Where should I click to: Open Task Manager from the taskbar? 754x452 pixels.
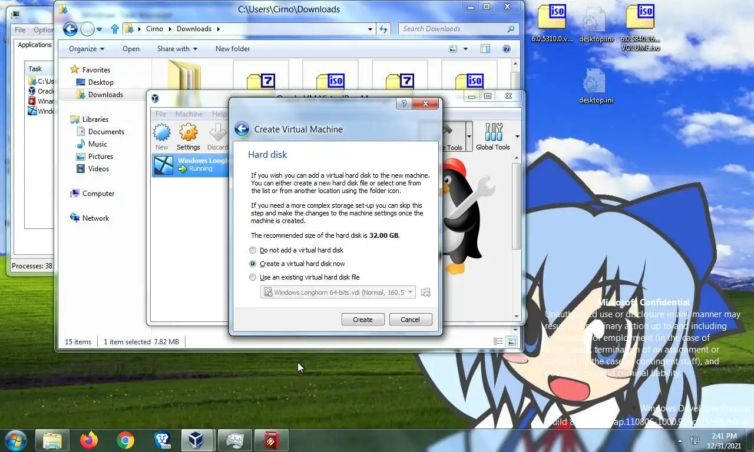234,440
